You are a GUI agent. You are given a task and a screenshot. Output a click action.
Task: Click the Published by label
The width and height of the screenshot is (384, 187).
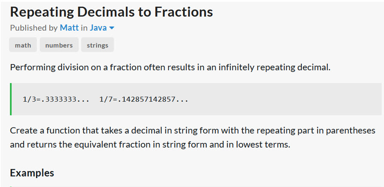(x=34, y=28)
